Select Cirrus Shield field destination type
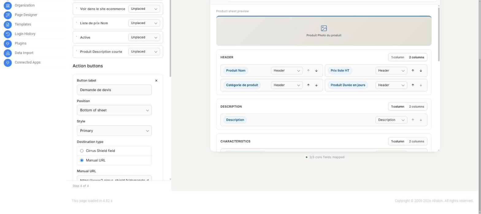The image size is (481, 214). 82,151
